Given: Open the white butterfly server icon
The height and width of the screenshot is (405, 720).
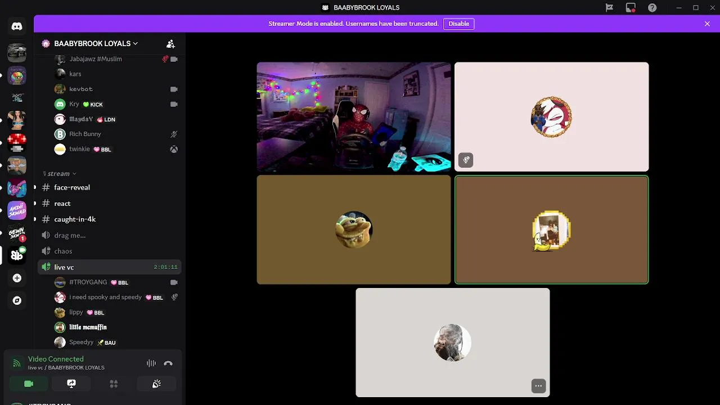Looking at the screenshot, I should coord(17,255).
